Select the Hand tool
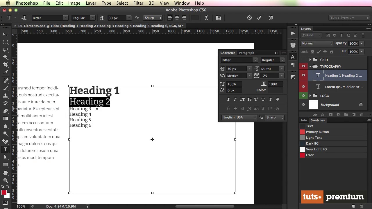372x209 pixels. click(x=6, y=173)
